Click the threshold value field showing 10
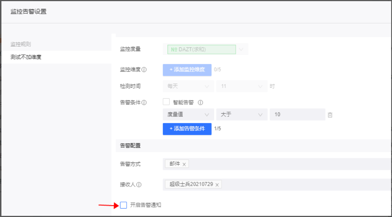This screenshot has height=217, width=392. tap(297, 114)
